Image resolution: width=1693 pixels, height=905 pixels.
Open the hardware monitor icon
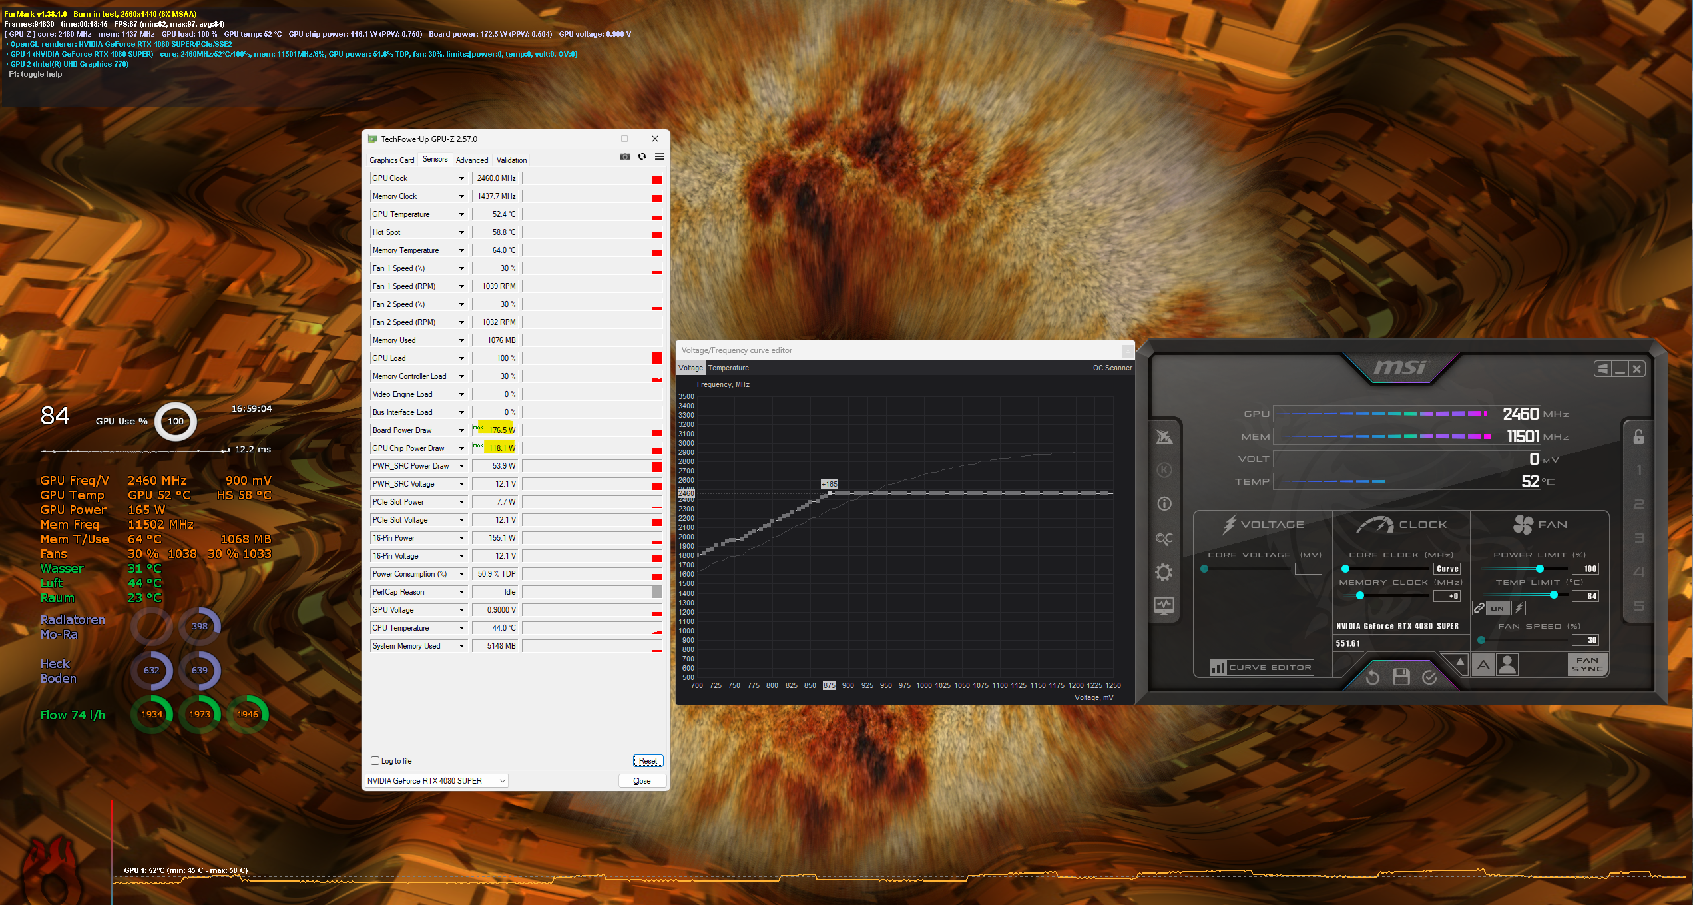(x=1164, y=606)
